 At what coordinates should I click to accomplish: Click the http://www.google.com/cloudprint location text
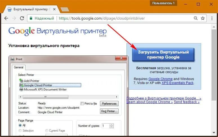[x=58, y=108]
